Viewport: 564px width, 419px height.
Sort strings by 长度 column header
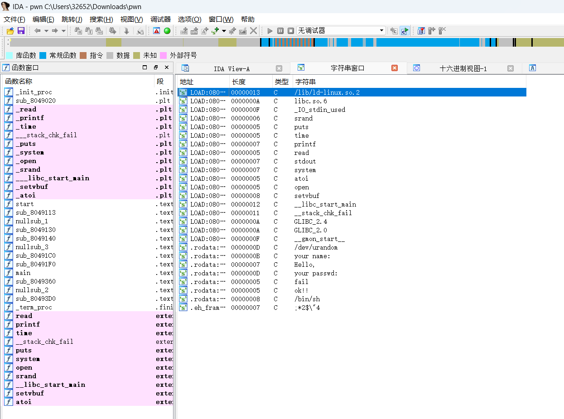250,82
